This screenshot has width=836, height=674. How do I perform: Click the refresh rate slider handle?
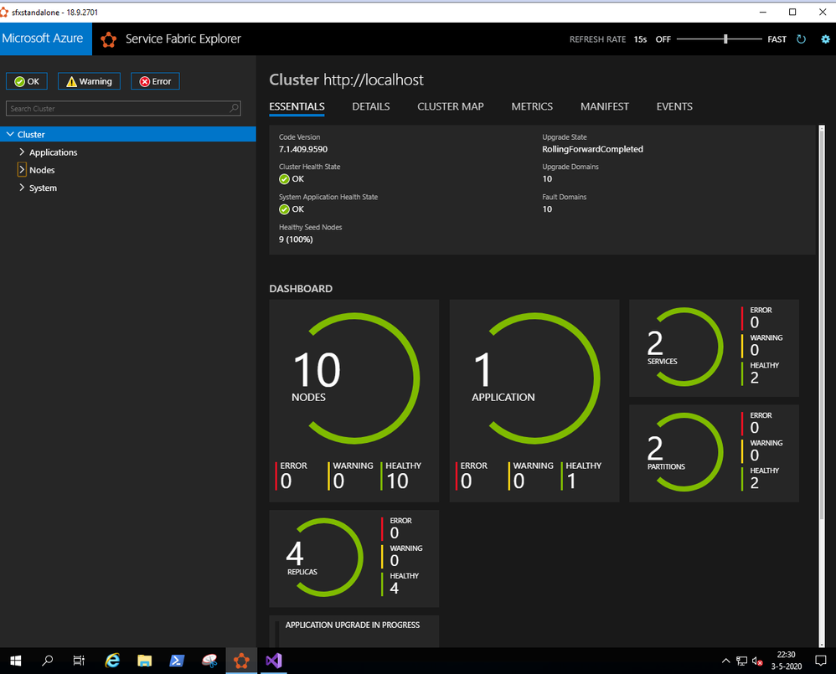(725, 39)
